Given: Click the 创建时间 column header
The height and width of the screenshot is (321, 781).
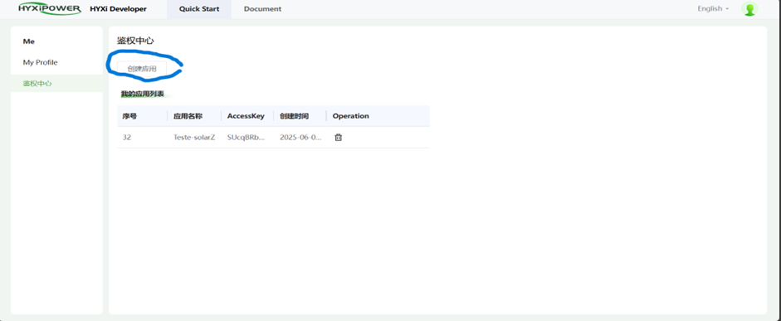Looking at the screenshot, I should pos(295,116).
